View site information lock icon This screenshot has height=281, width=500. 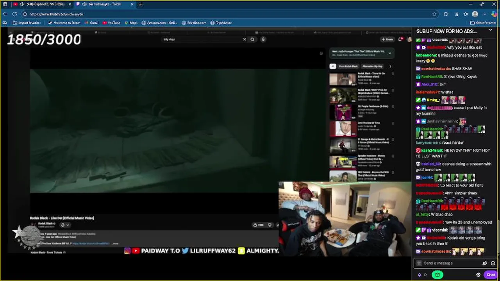tap(25, 14)
